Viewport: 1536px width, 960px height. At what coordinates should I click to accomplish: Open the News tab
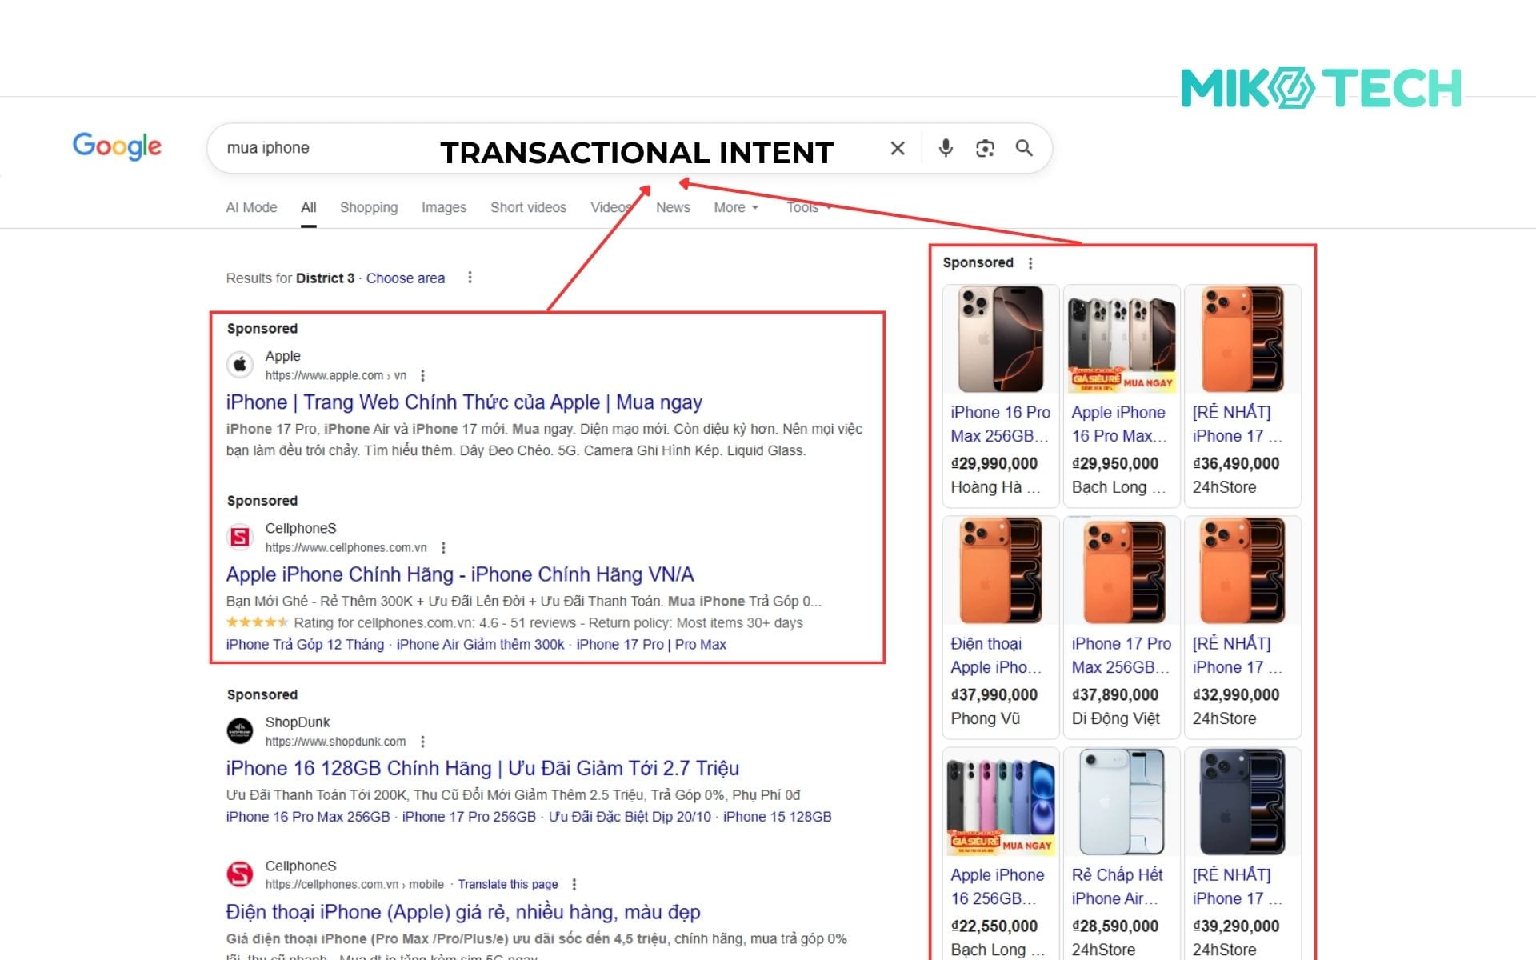(673, 207)
